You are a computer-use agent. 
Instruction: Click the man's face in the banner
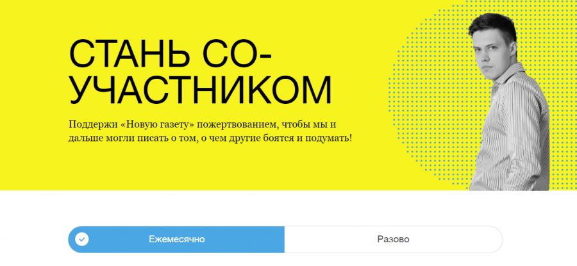coord(493,53)
